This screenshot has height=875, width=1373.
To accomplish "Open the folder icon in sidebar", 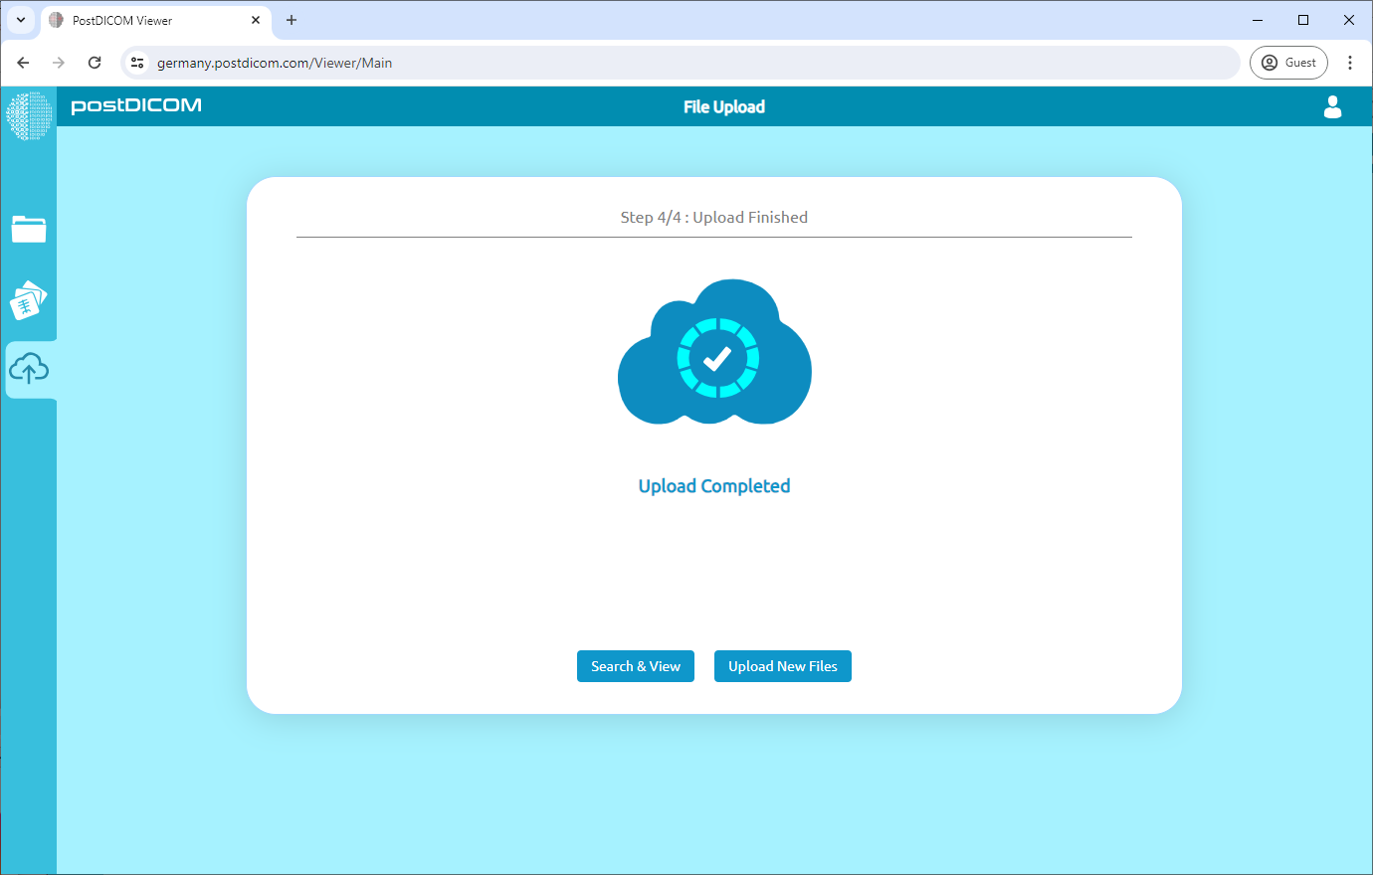I will coord(29,230).
